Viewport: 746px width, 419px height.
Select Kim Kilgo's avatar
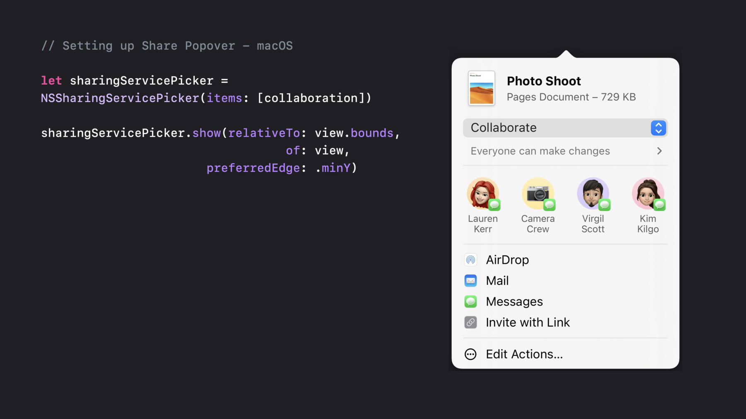(x=648, y=193)
